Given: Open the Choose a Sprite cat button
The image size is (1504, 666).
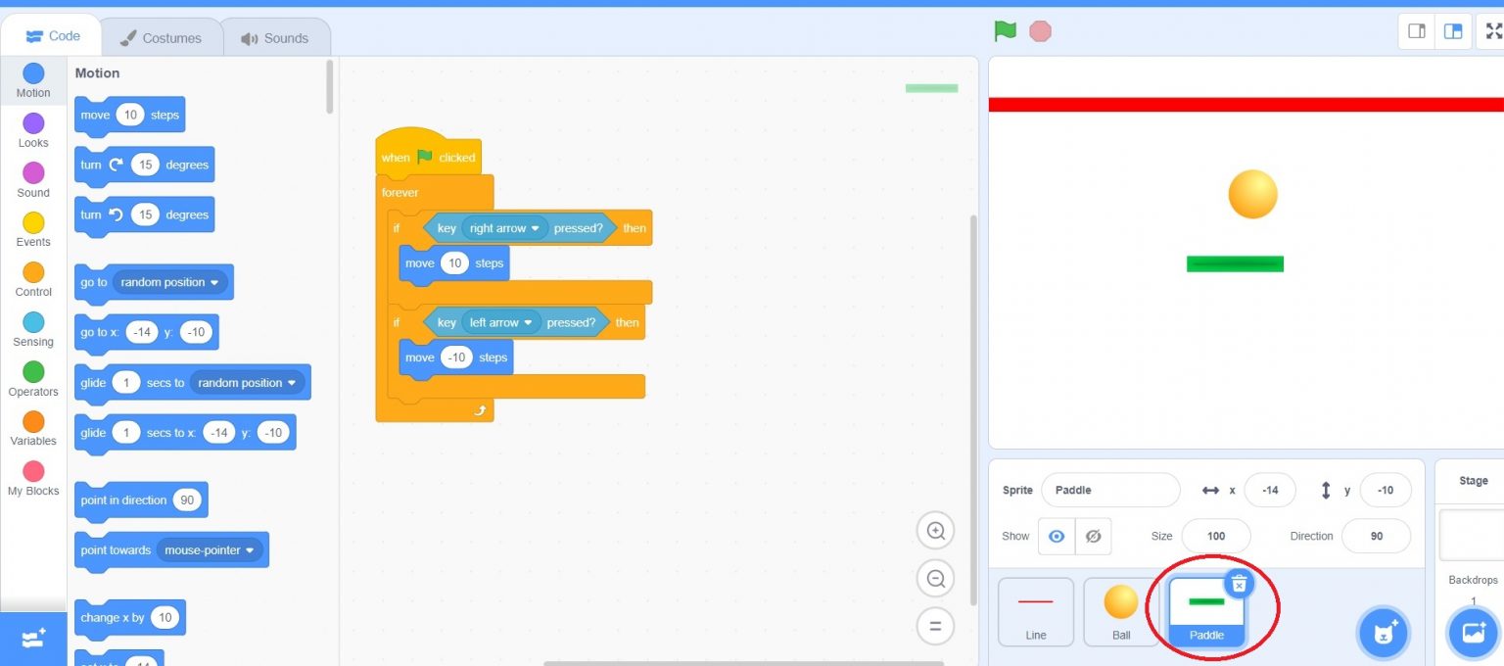Looking at the screenshot, I should click(x=1383, y=633).
